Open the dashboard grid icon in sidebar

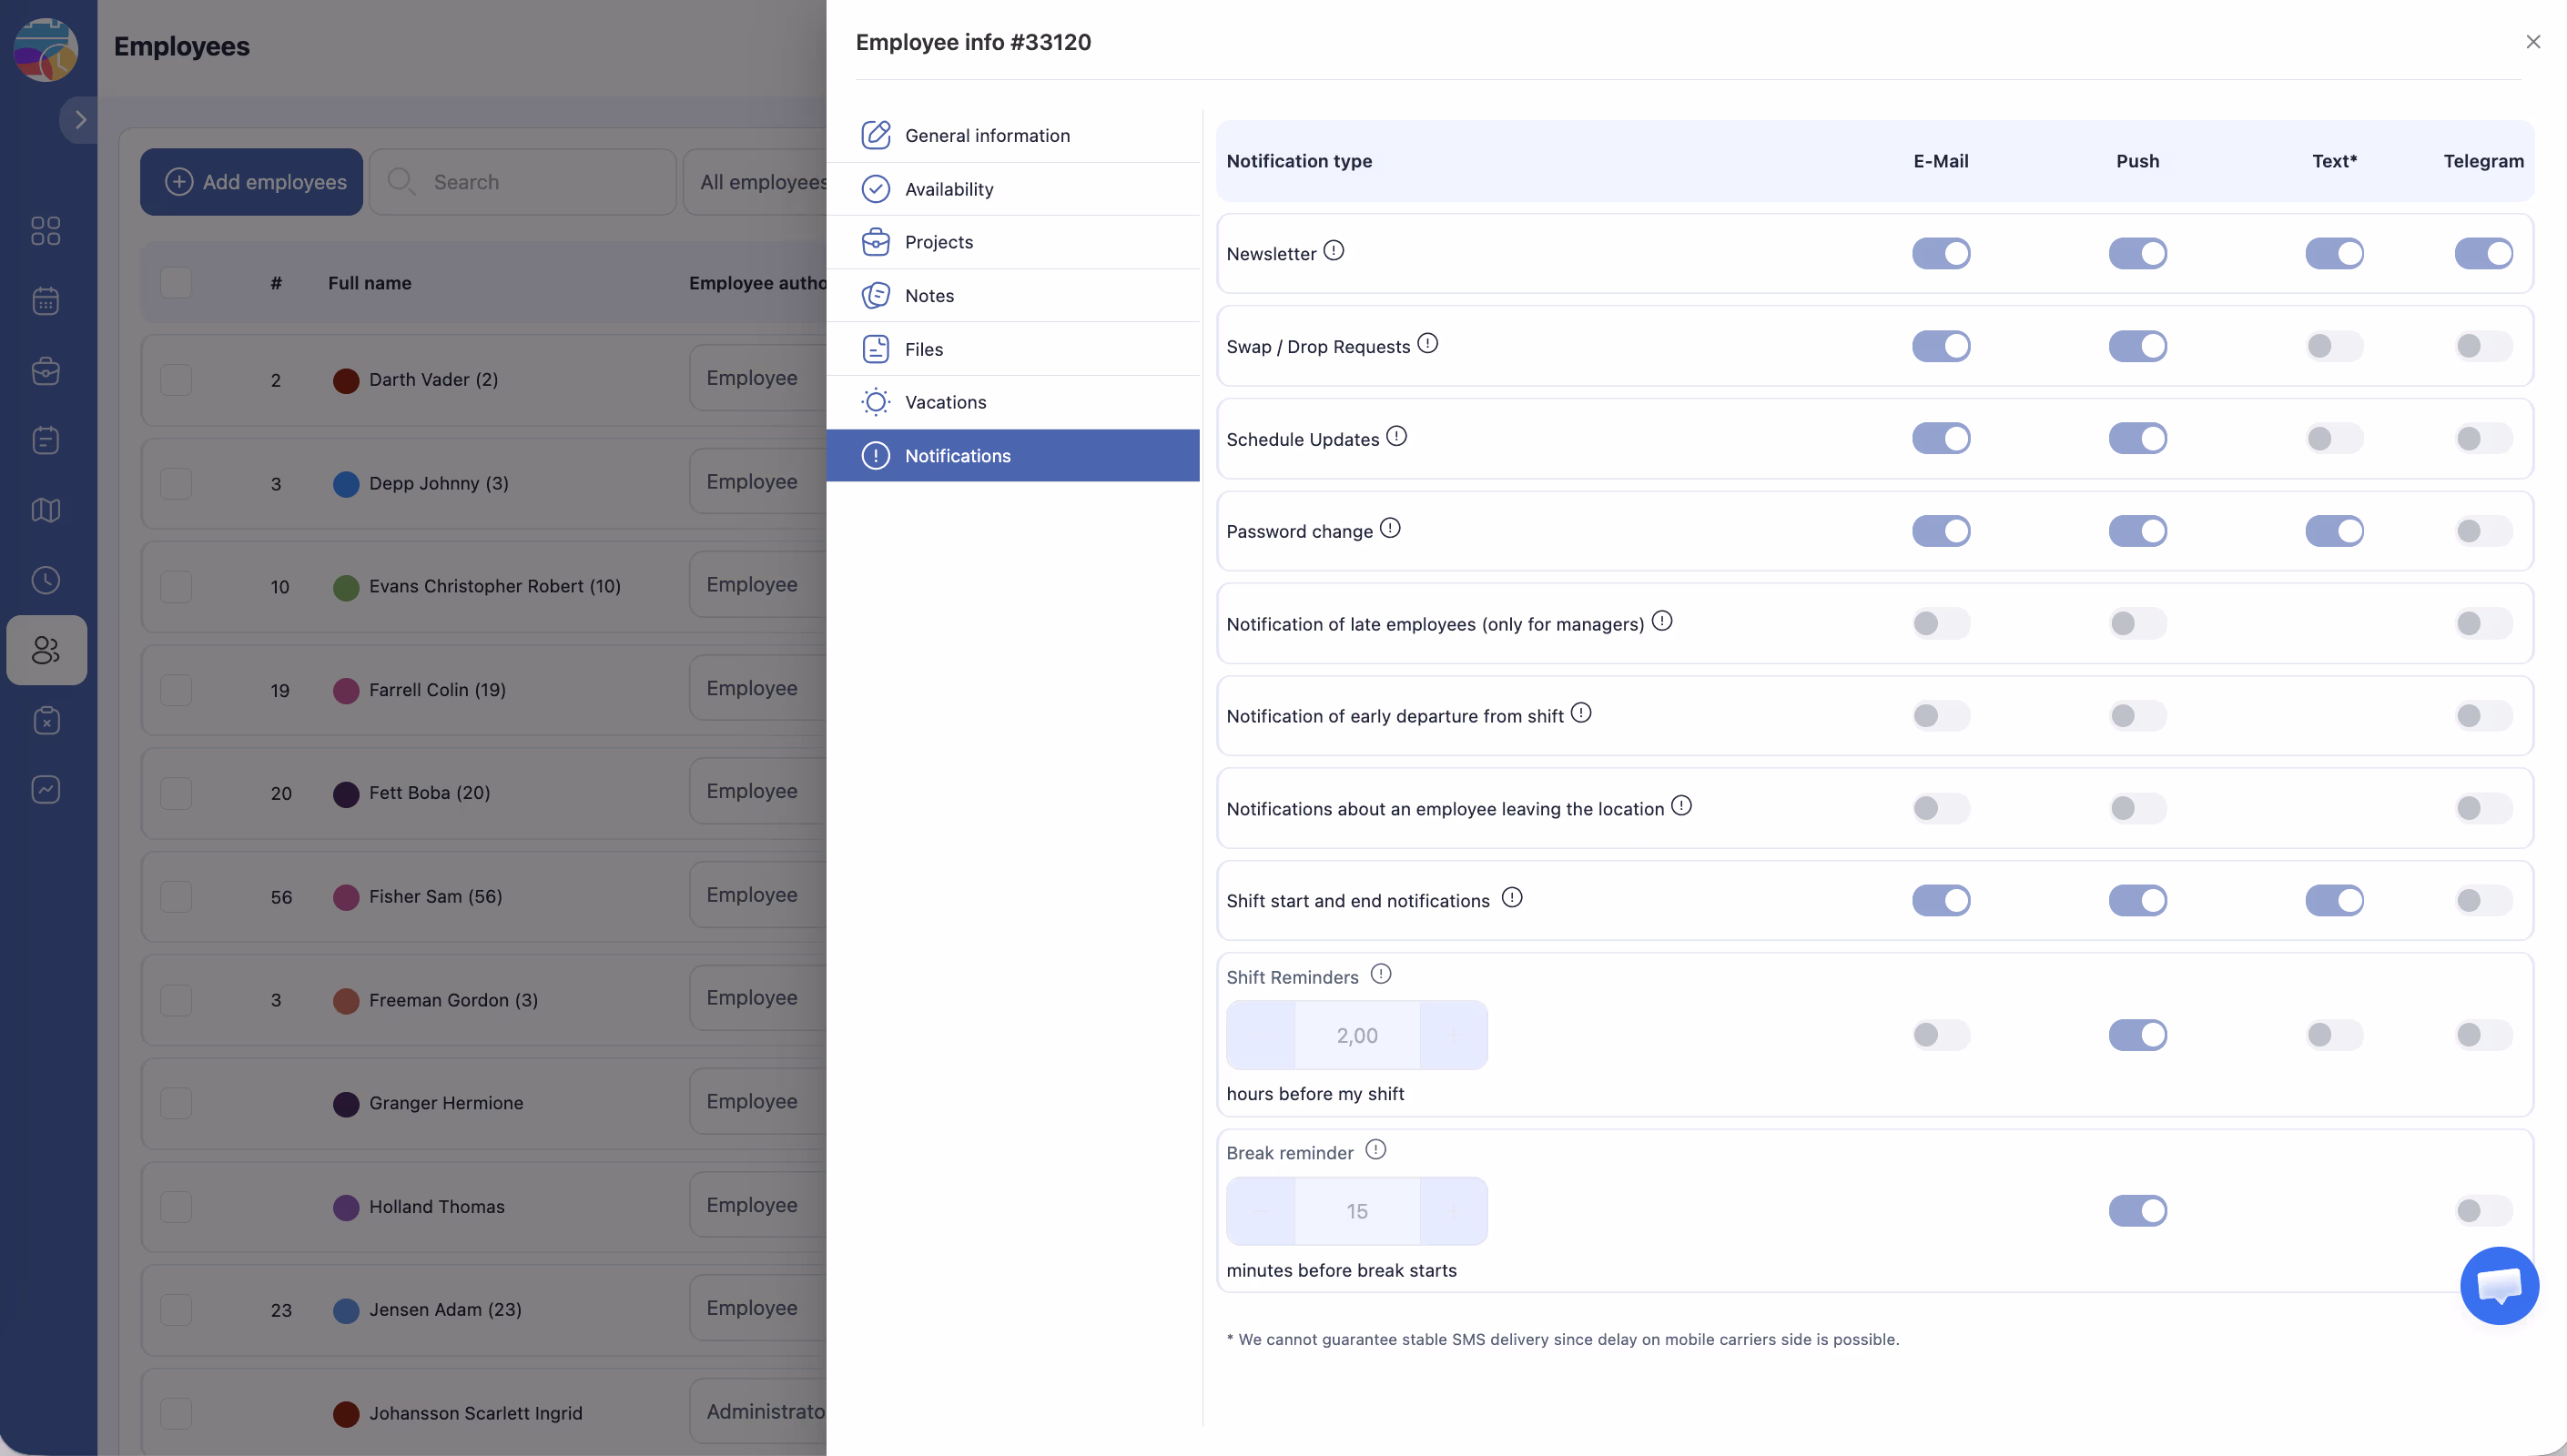pyautogui.click(x=46, y=231)
